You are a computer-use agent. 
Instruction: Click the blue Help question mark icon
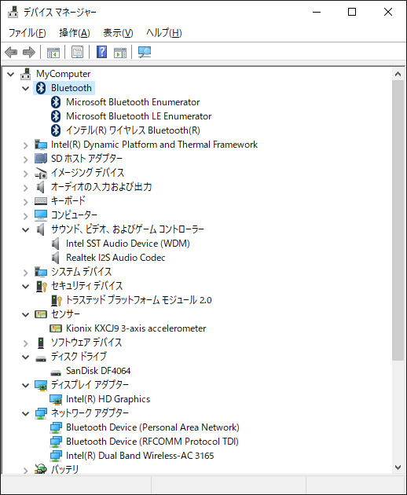101,52
